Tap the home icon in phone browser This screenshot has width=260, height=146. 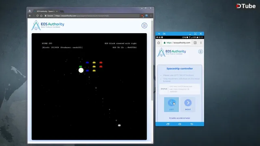pos(159,43)
